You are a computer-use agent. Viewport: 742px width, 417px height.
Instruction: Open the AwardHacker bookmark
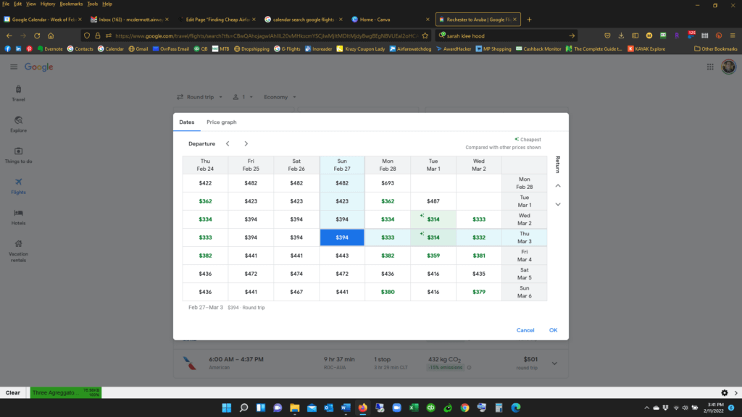pyautogui.click(x=454, y=49)
